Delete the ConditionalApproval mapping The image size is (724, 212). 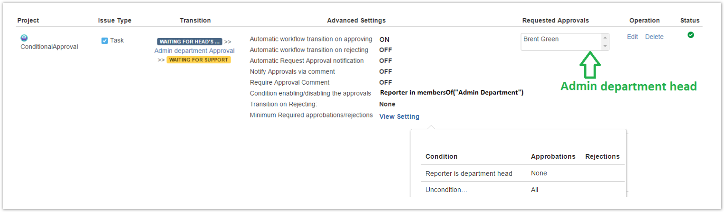pyautogui.click(x=654, y=37)
